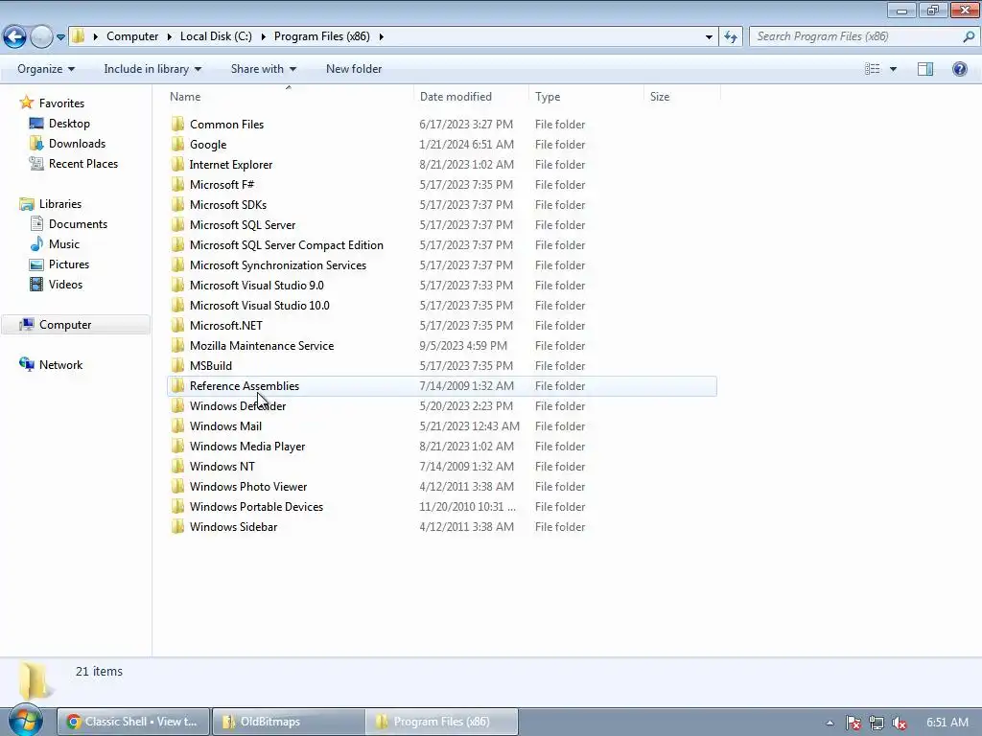Select the Microsoft SDKs folder icon
982x736 pixels.
177,205
